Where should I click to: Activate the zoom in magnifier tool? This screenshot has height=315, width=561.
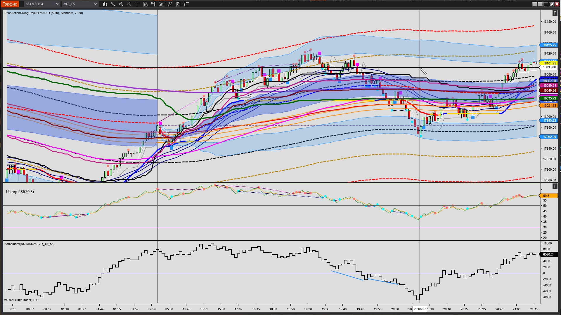tap(121, 4)
